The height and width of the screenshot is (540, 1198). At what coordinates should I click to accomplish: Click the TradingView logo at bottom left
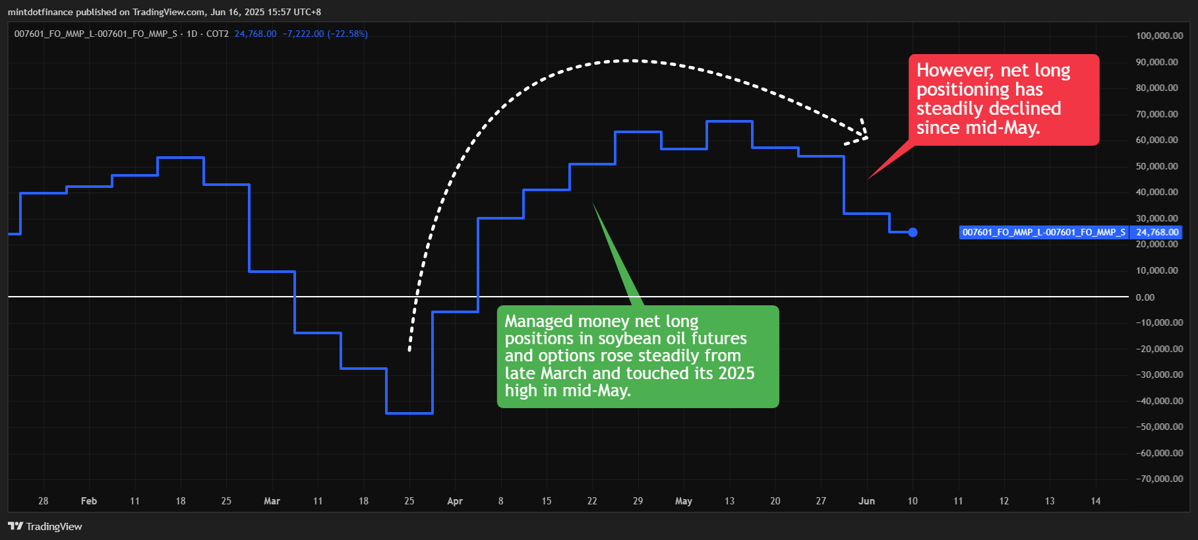click(x=45, y=526)
